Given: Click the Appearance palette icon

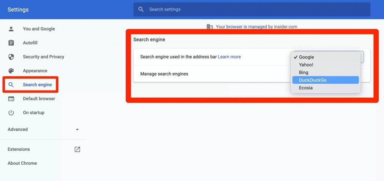Looking at the screenshot, I should point(11,71).
